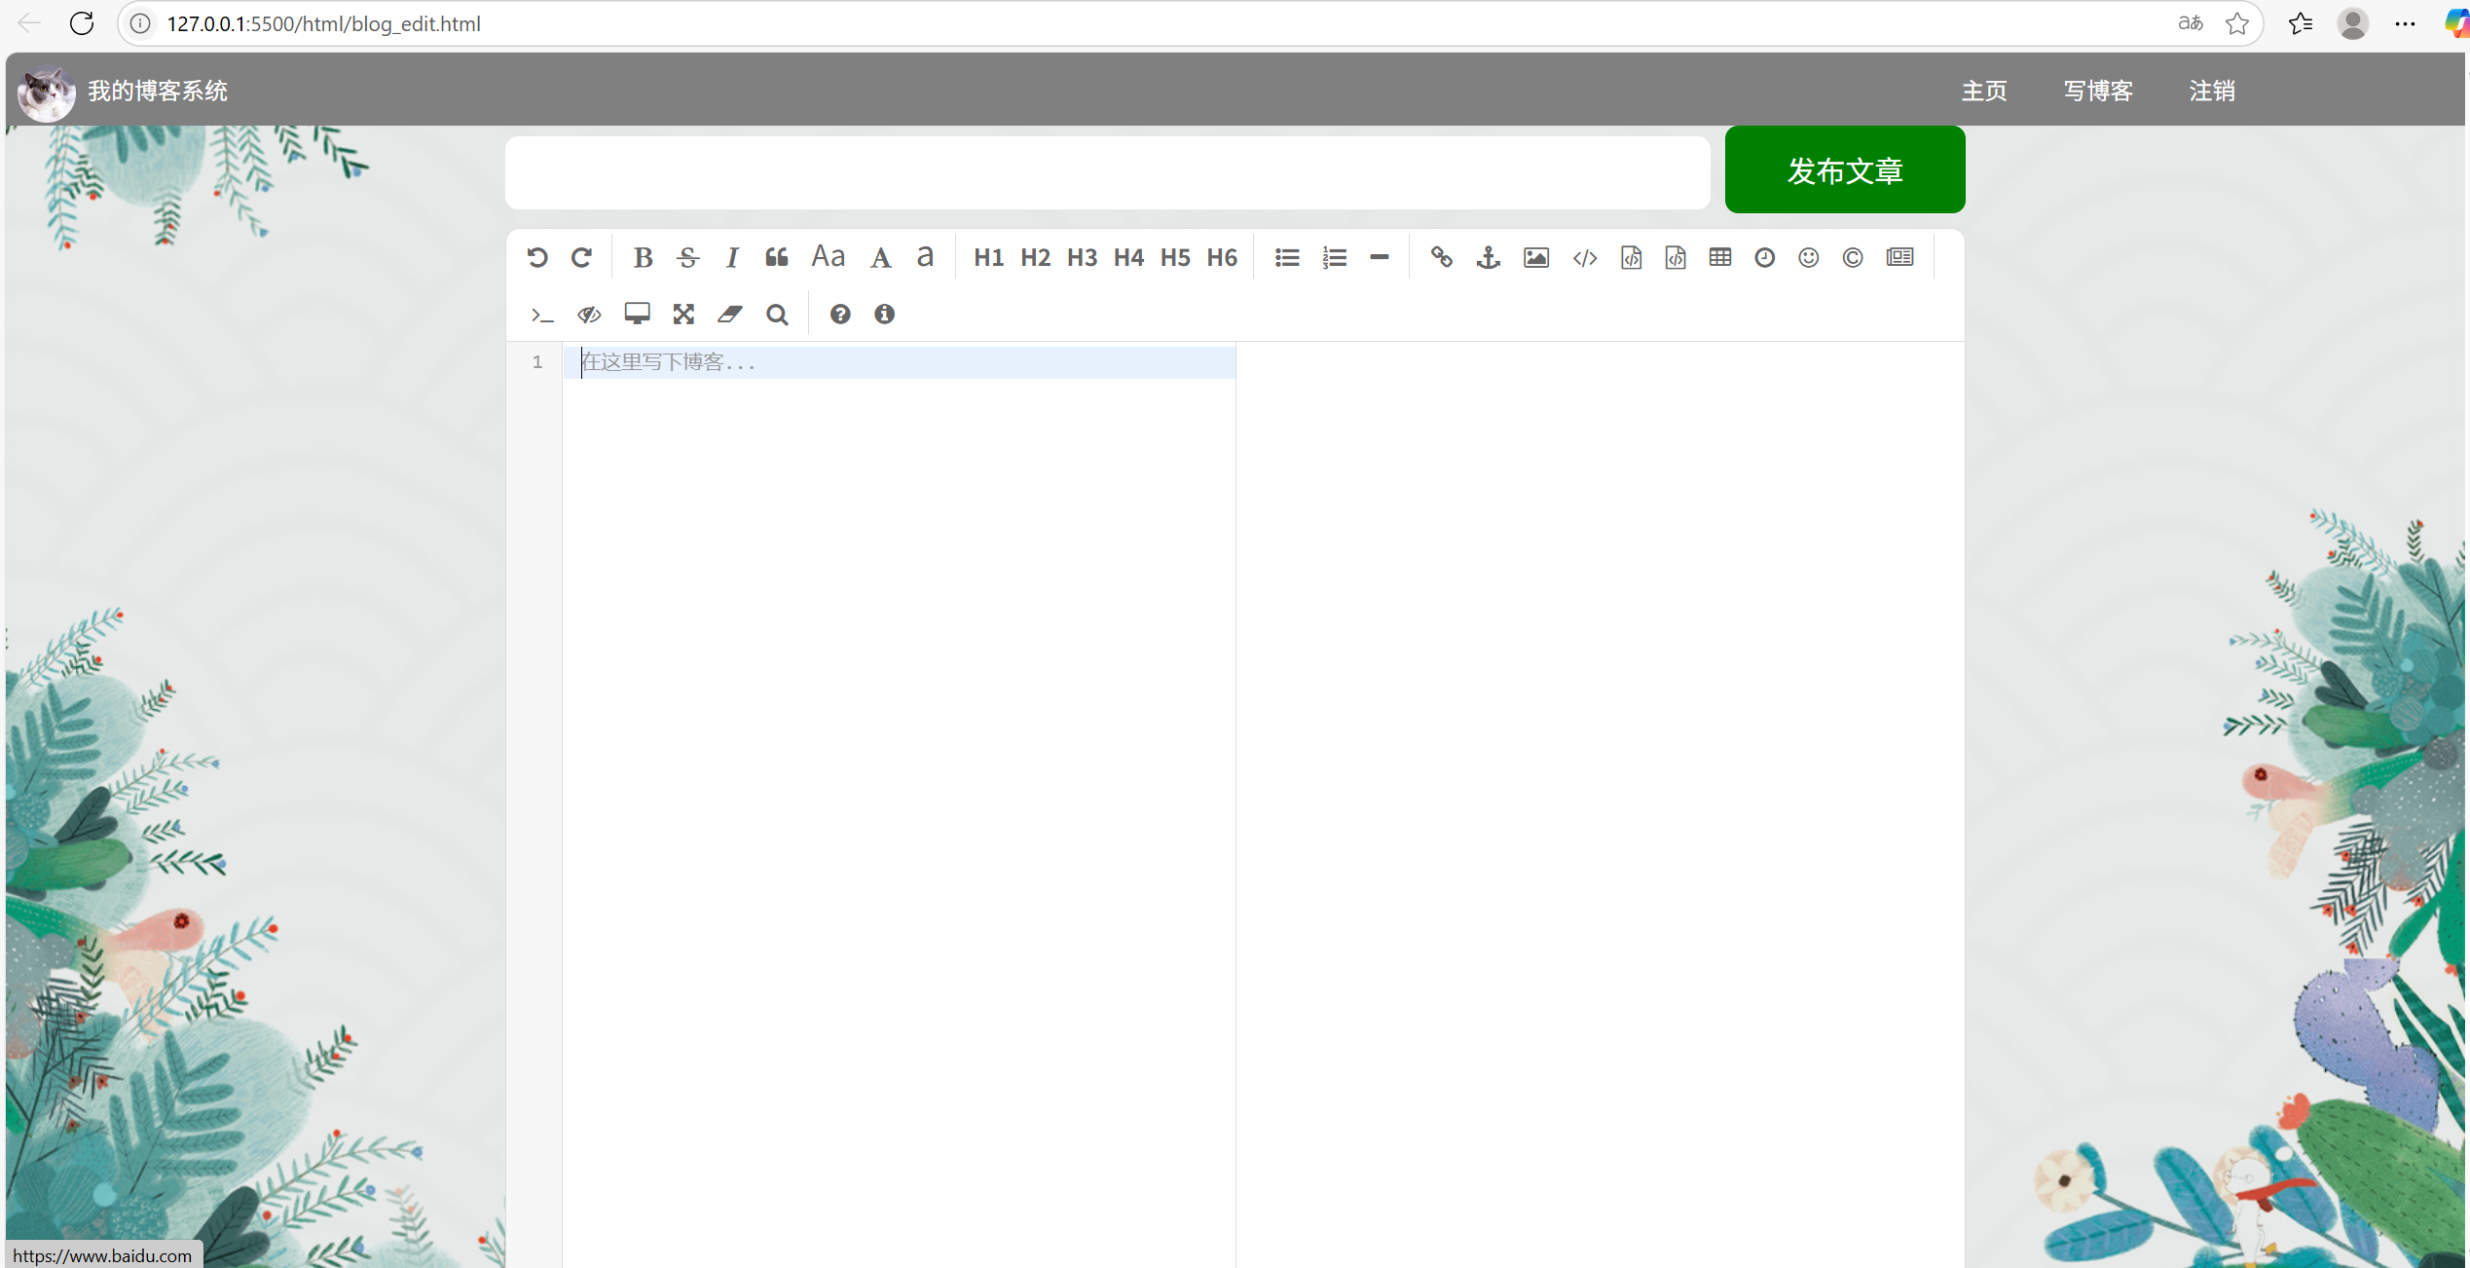
Task: Toggle live preview with eye icon
Action: click(x=589, y=315)
